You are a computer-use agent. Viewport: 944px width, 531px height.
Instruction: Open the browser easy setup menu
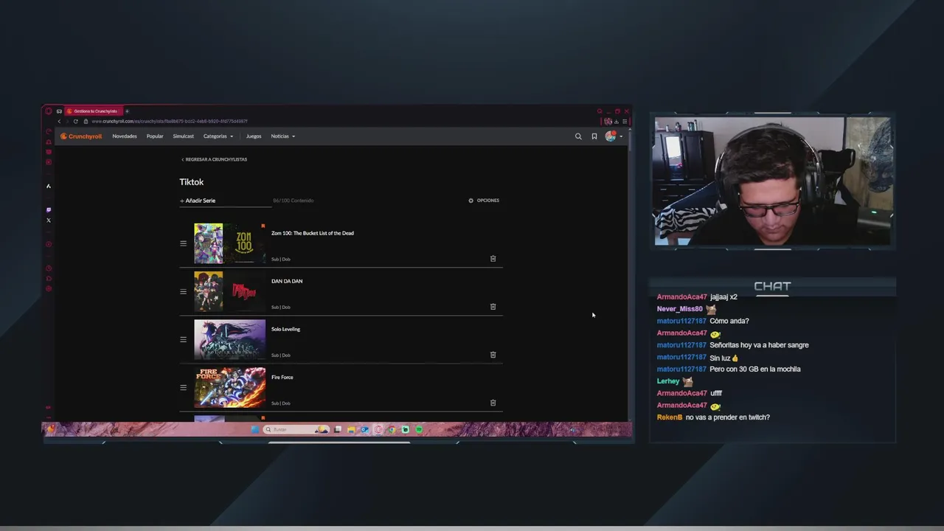coord(625,121)
